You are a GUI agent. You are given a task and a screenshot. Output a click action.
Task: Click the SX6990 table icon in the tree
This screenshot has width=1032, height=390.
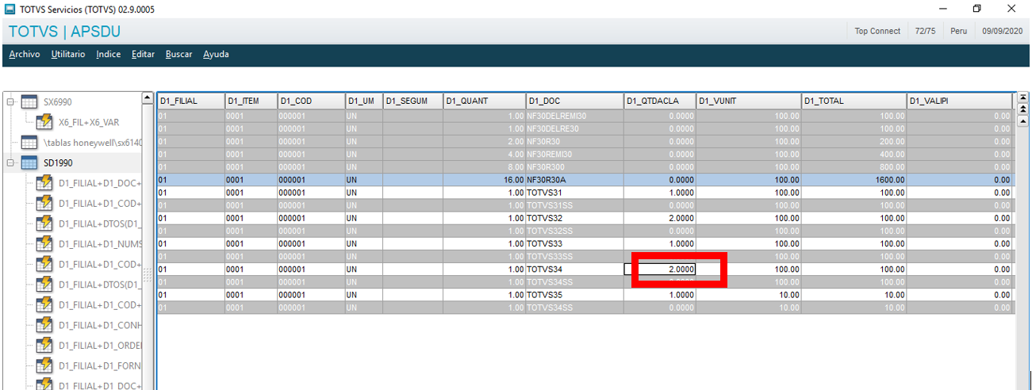(29, 102)
